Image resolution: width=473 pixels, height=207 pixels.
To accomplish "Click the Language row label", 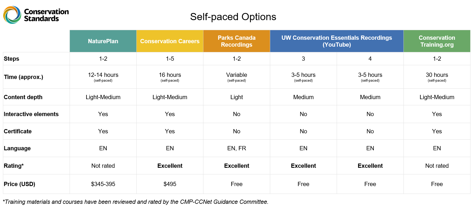I will point(17,148).
